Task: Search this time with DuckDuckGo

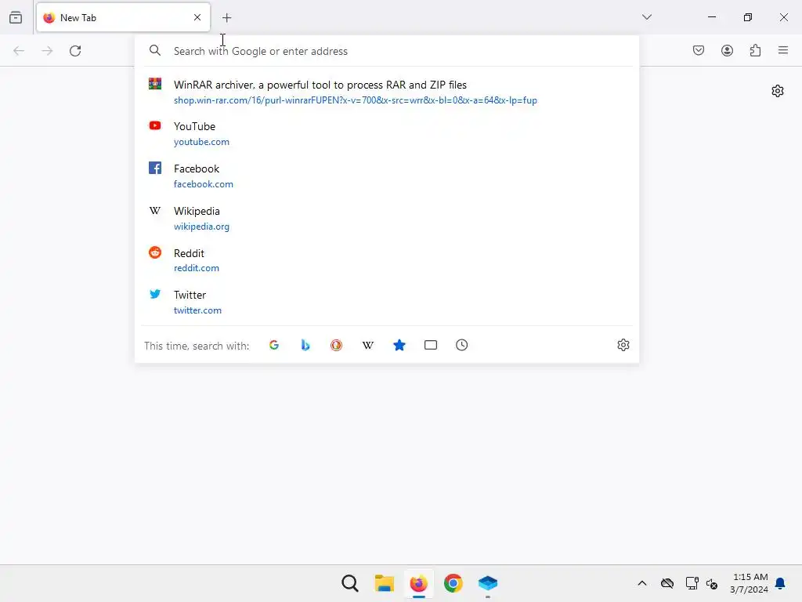Action: point(336,345)
